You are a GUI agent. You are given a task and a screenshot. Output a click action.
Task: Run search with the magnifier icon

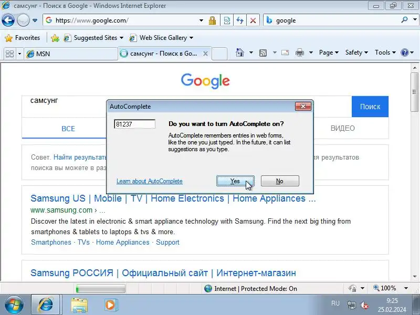(x=404, y=19)
